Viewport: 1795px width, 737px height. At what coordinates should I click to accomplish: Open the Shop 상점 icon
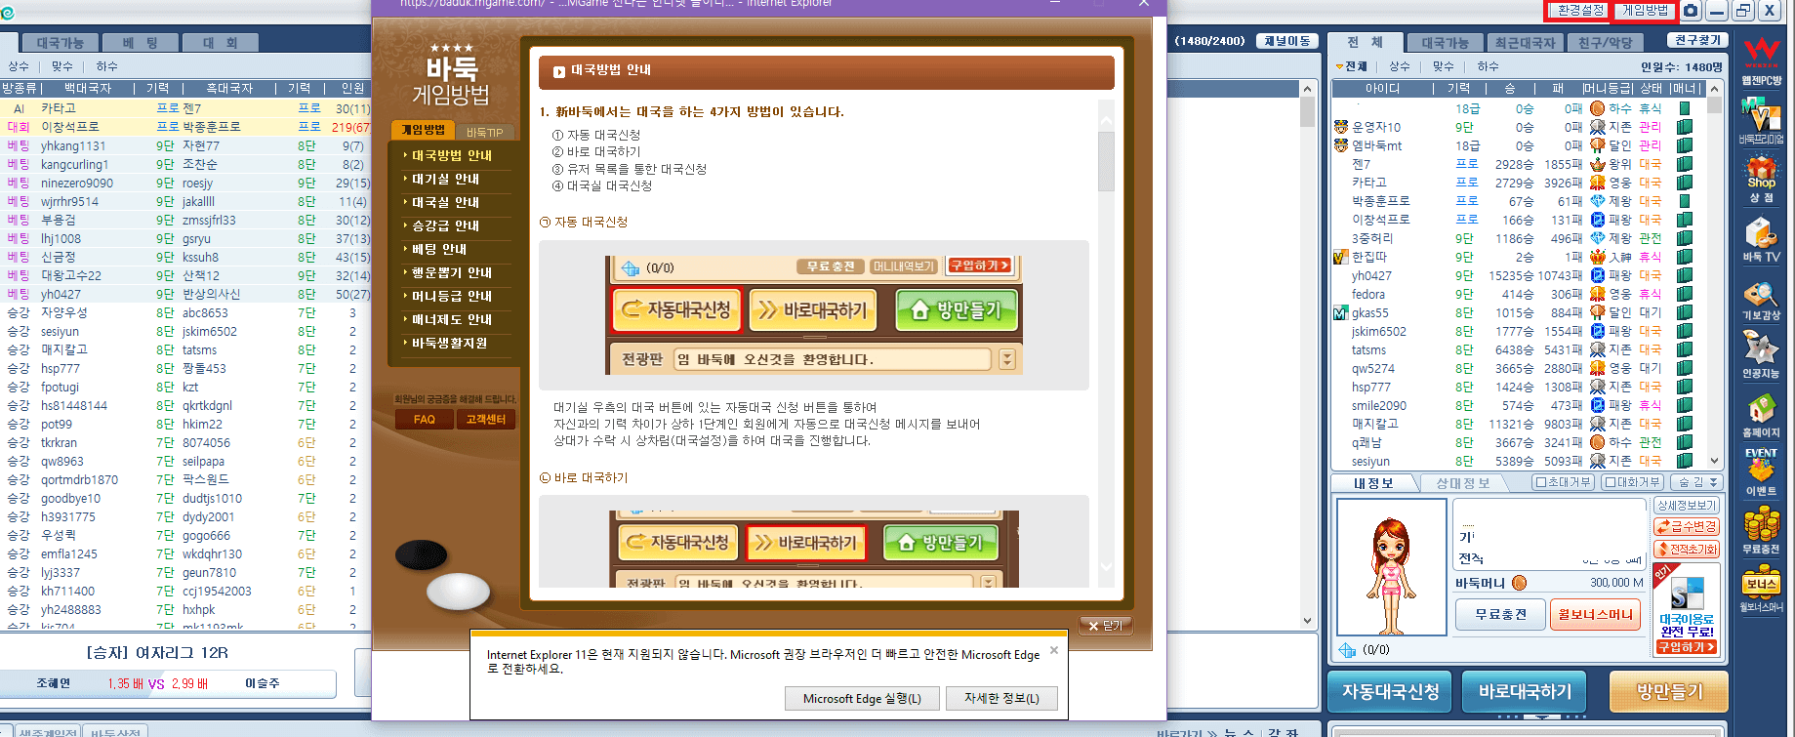click(x=1761, y=180)
